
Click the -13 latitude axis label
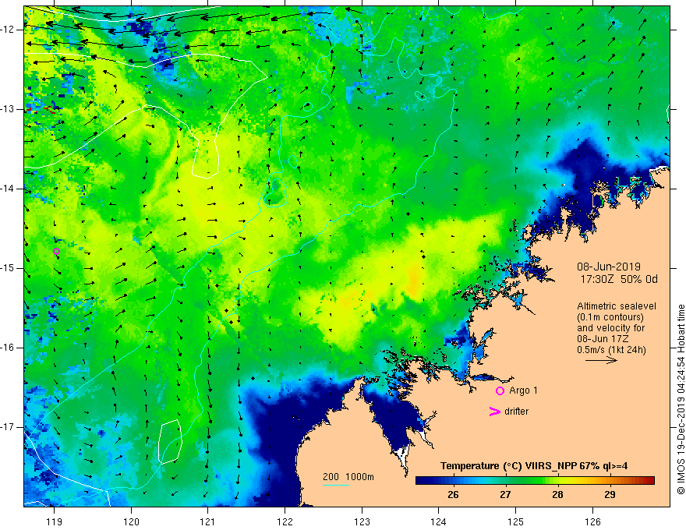pos(9,109)
